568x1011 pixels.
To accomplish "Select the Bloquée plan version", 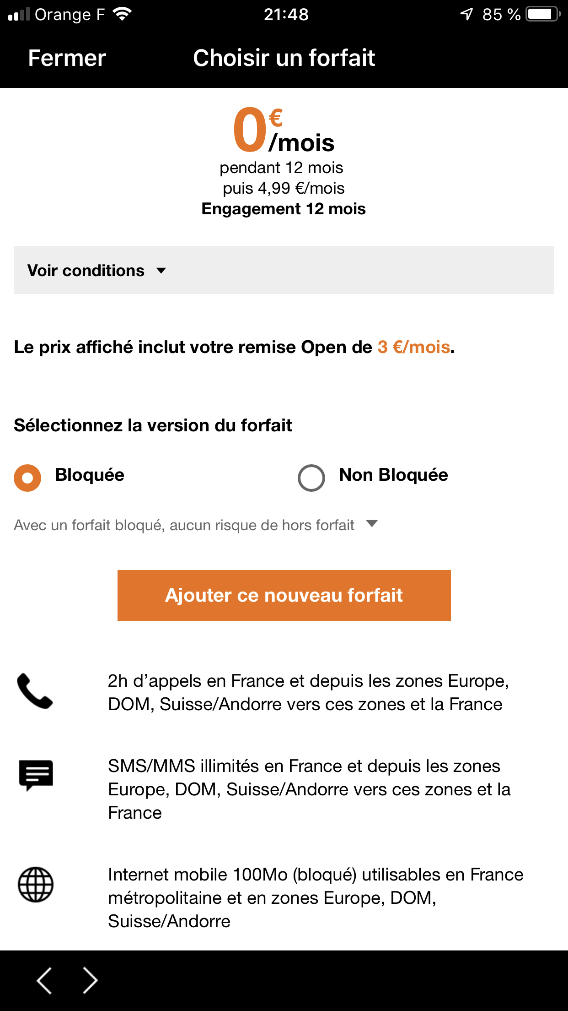I will click(27, 478).
